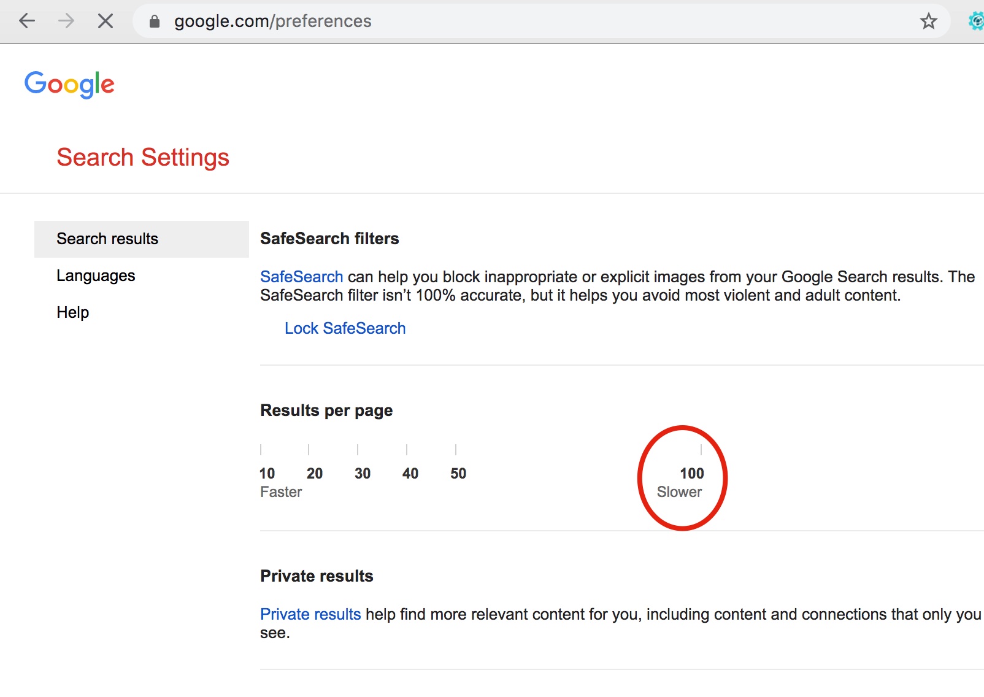Viewport: 984px width, 697px height.
Task: Set results per page to 40
Action: [x=410, y=473]
